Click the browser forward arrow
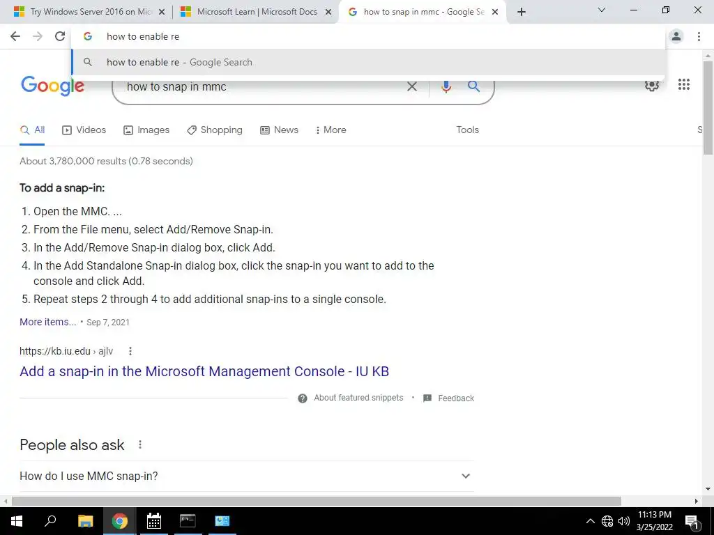This screenshot has width=714, height=535. tap(38, 36)
